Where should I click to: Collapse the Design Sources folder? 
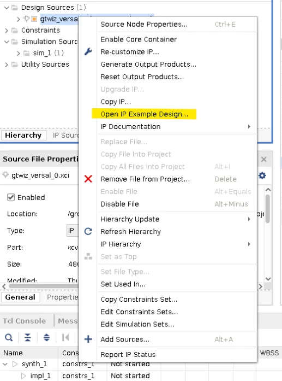coord(7,8)
